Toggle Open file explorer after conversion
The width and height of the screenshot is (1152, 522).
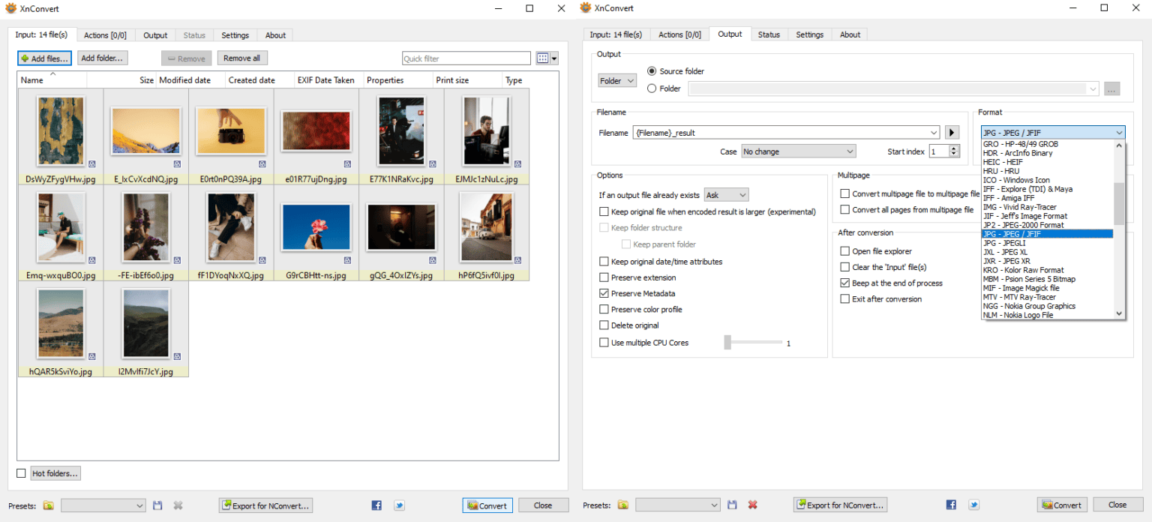click(x=845, y=251)
